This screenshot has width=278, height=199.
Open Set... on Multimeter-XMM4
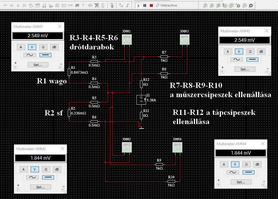click(241, 182)
